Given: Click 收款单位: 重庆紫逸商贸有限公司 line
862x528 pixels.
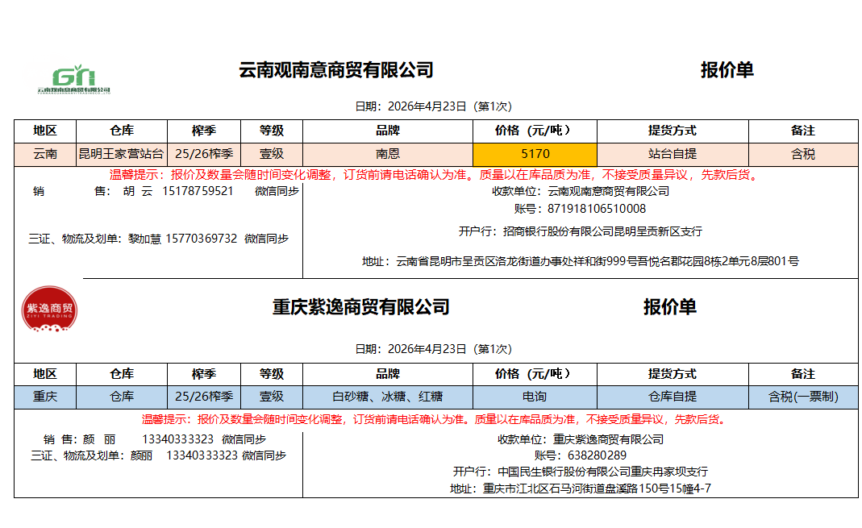Looking at the screenshot, I should click(x=581, y=439).
